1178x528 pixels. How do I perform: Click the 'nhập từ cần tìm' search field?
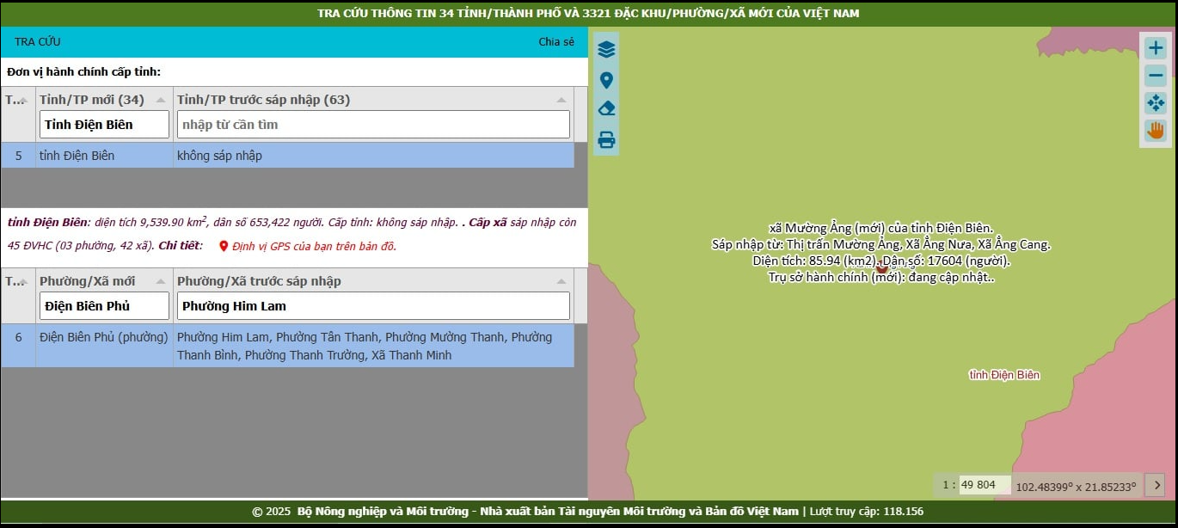[x=373, y=125]
